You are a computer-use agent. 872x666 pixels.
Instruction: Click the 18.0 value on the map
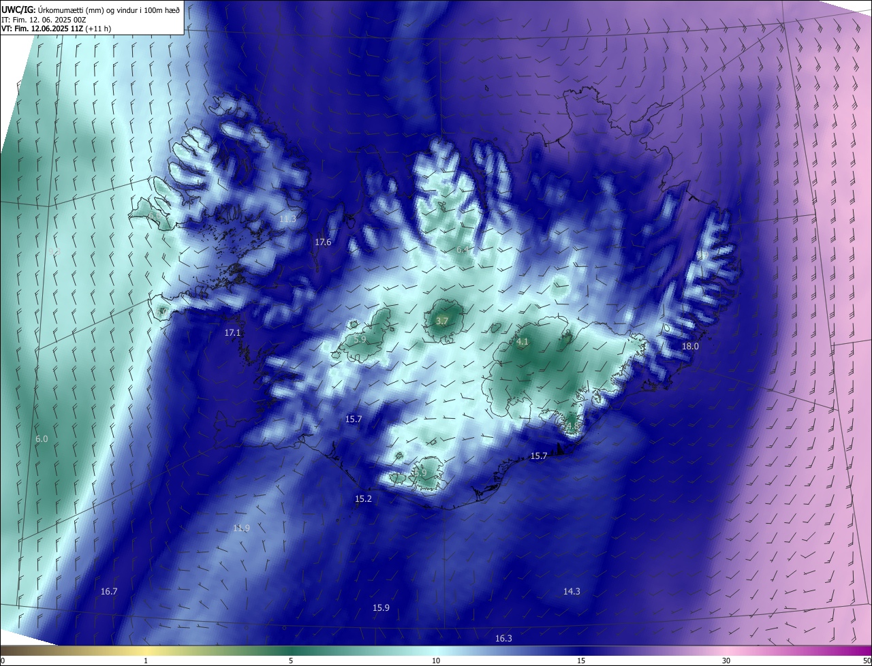tap(691, 347)
